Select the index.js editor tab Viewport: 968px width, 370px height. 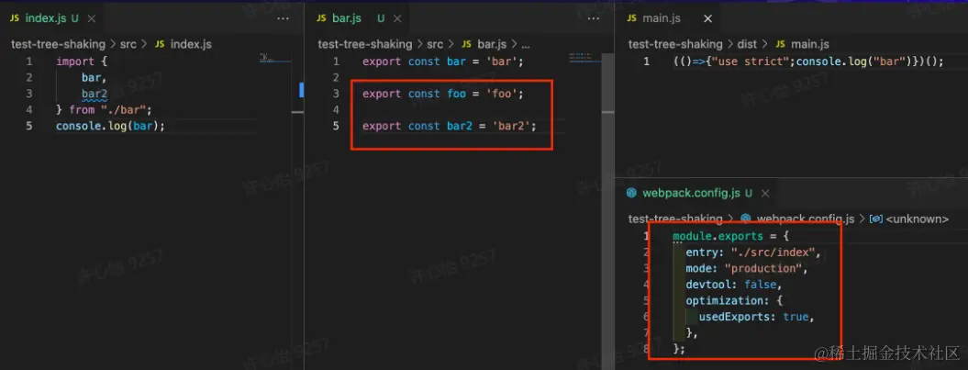(52, 18)
